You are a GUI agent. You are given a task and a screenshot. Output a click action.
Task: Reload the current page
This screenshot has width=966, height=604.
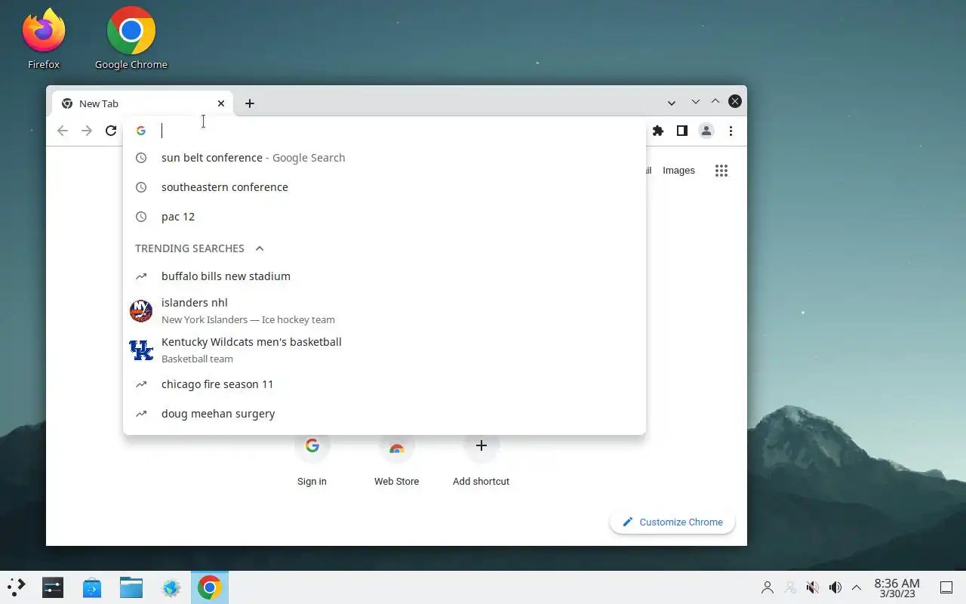pyautogui.click(x=111, y=131)
